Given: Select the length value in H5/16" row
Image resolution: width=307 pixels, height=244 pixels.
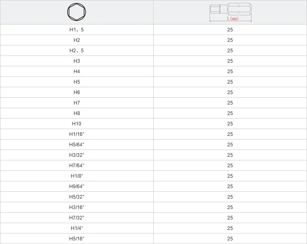Looking at the screenshot, I should (230, 239).
